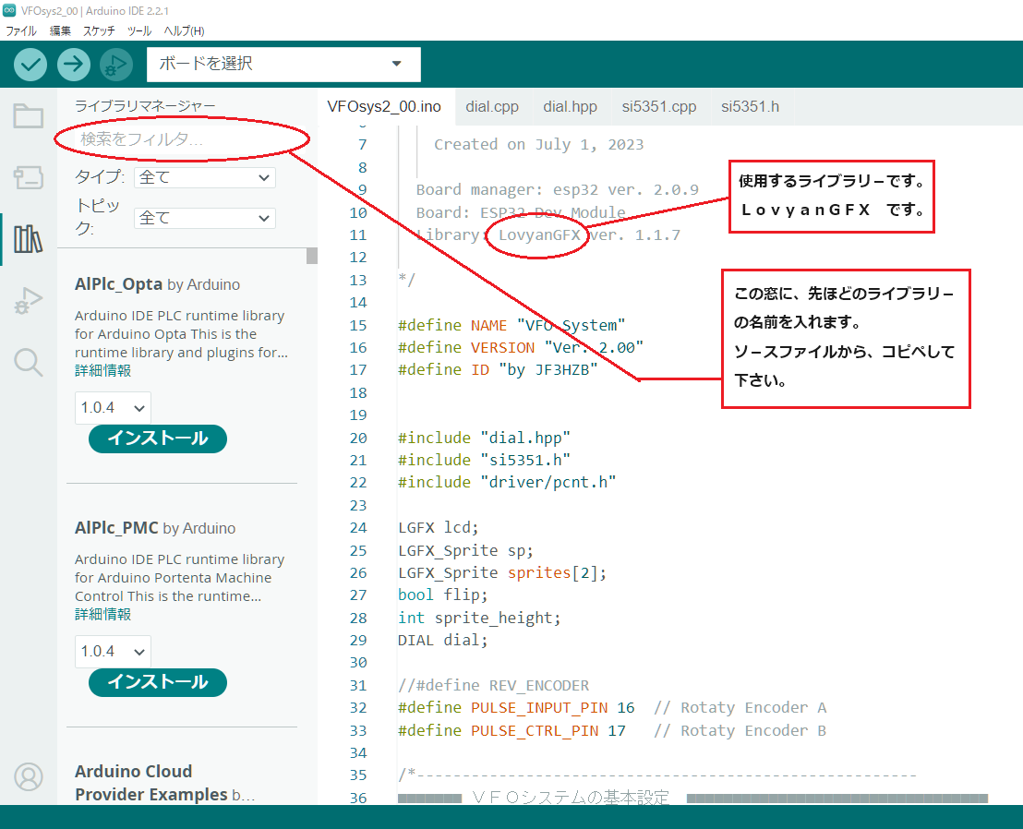
Task: Click the //#define REV_ENCODER comment line
Action: click(x=494, y=686)
